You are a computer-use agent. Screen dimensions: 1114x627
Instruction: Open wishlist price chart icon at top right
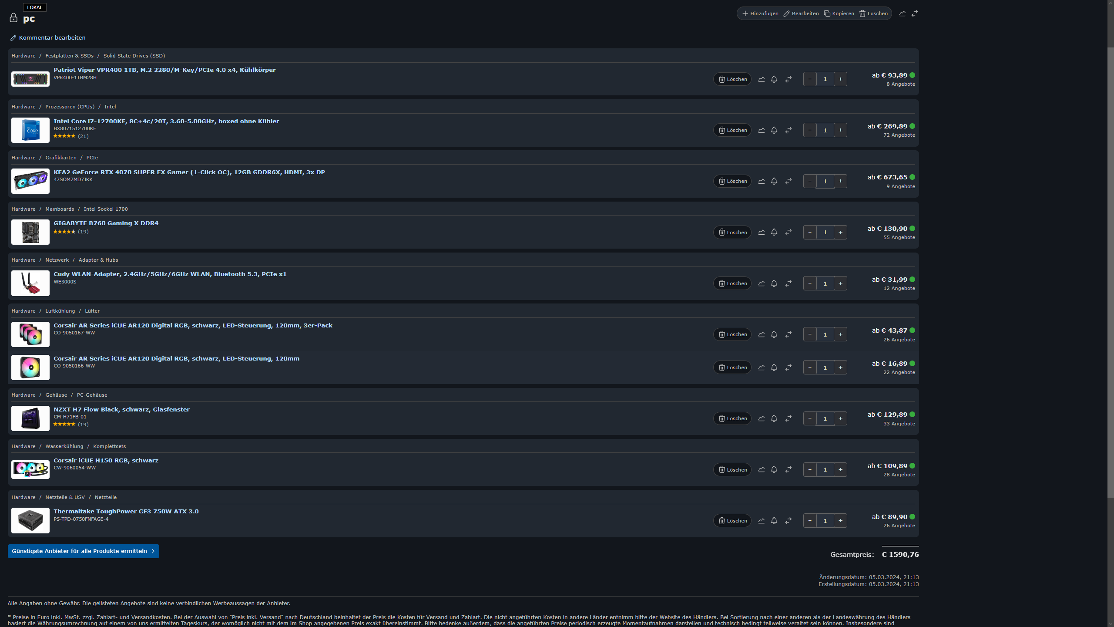902,13
